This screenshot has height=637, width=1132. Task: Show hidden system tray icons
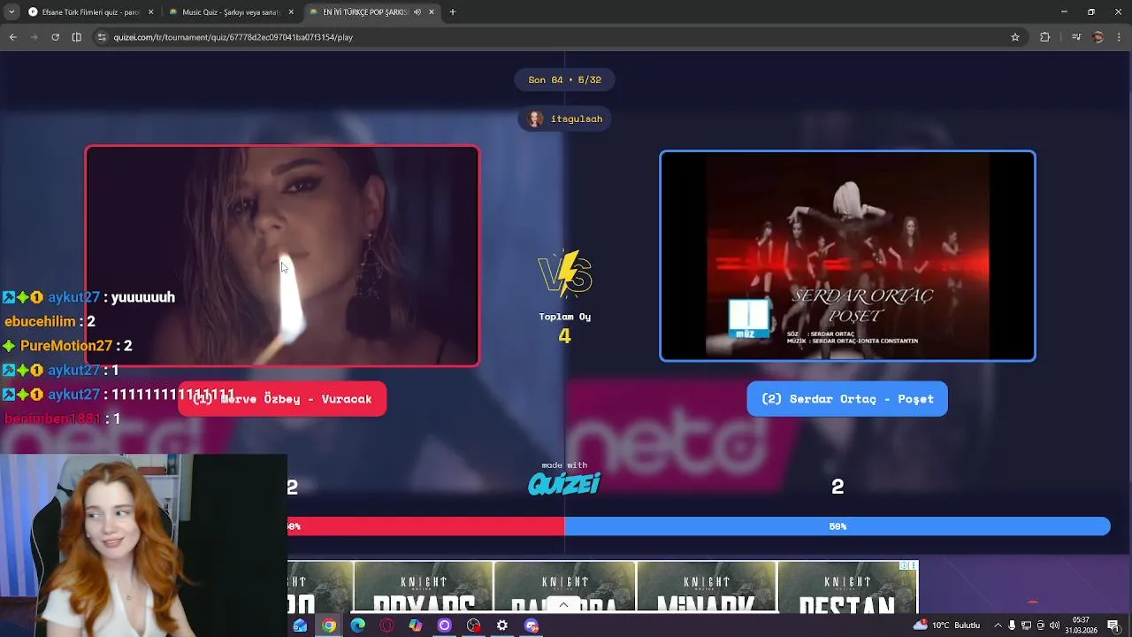[998, 625]
